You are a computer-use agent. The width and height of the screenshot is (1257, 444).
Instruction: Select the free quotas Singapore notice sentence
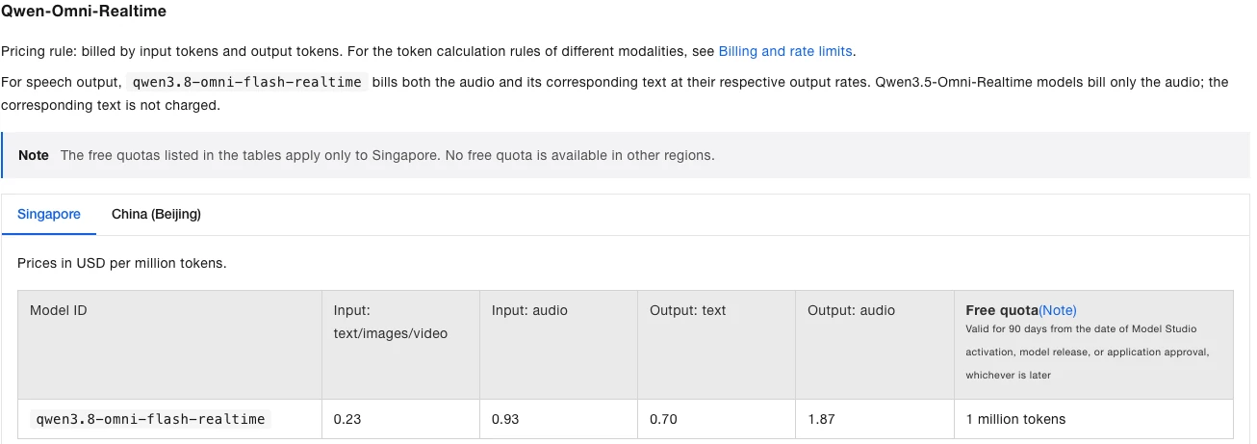tap(387, 155)
